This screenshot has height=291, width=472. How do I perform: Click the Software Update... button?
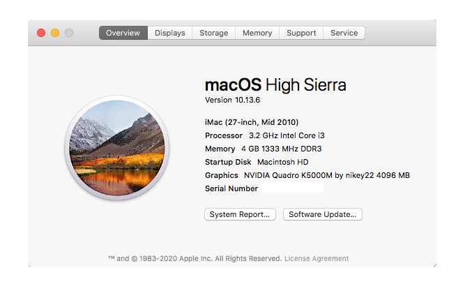(322, 214)
